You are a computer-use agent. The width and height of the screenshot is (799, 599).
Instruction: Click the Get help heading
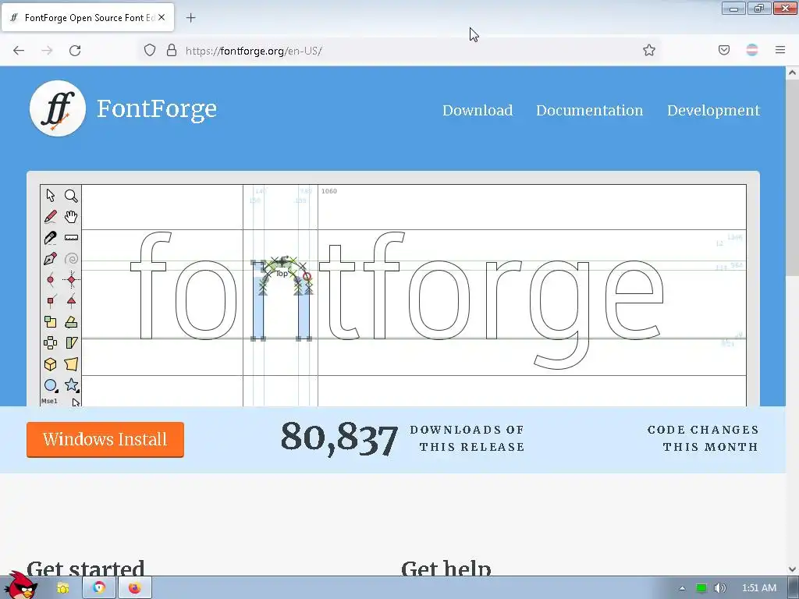tap(446, 568)
